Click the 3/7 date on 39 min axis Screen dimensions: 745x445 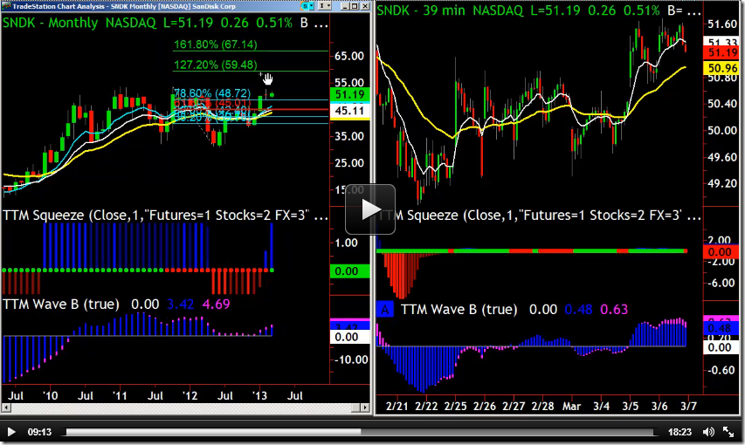[x=688, y=407]
